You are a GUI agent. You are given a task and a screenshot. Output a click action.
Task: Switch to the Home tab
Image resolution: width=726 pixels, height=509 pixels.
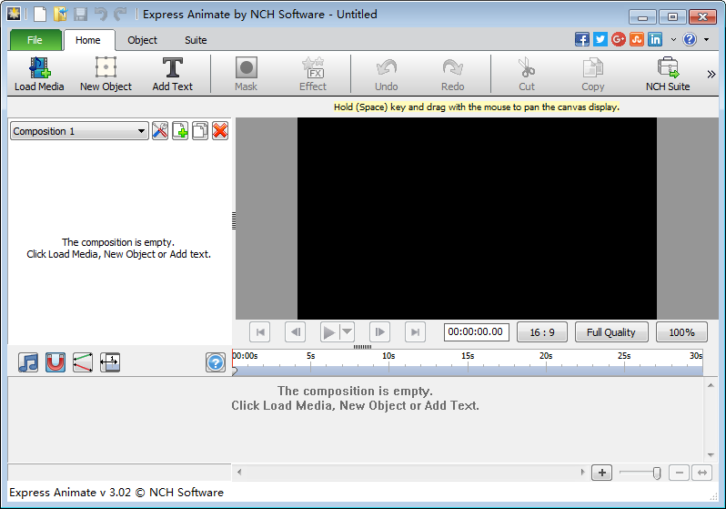pyautogui.click(x=88, y=40)
